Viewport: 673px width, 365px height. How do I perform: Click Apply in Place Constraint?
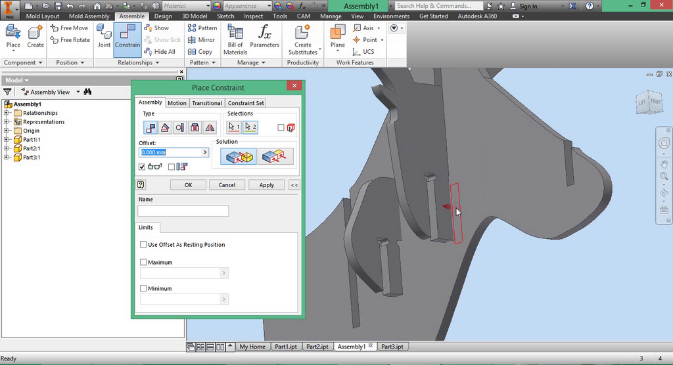pyautogui.click(x=267, y=185)
